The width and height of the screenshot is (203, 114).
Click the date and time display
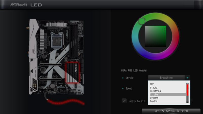click(x=171, y=111)
